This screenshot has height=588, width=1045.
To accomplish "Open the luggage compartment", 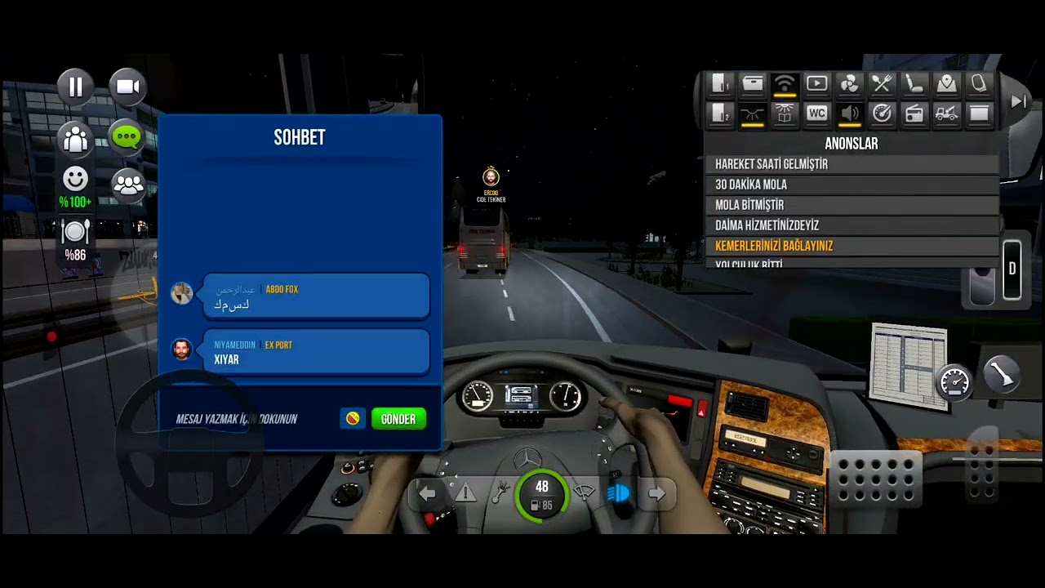I will click(752, 83).
